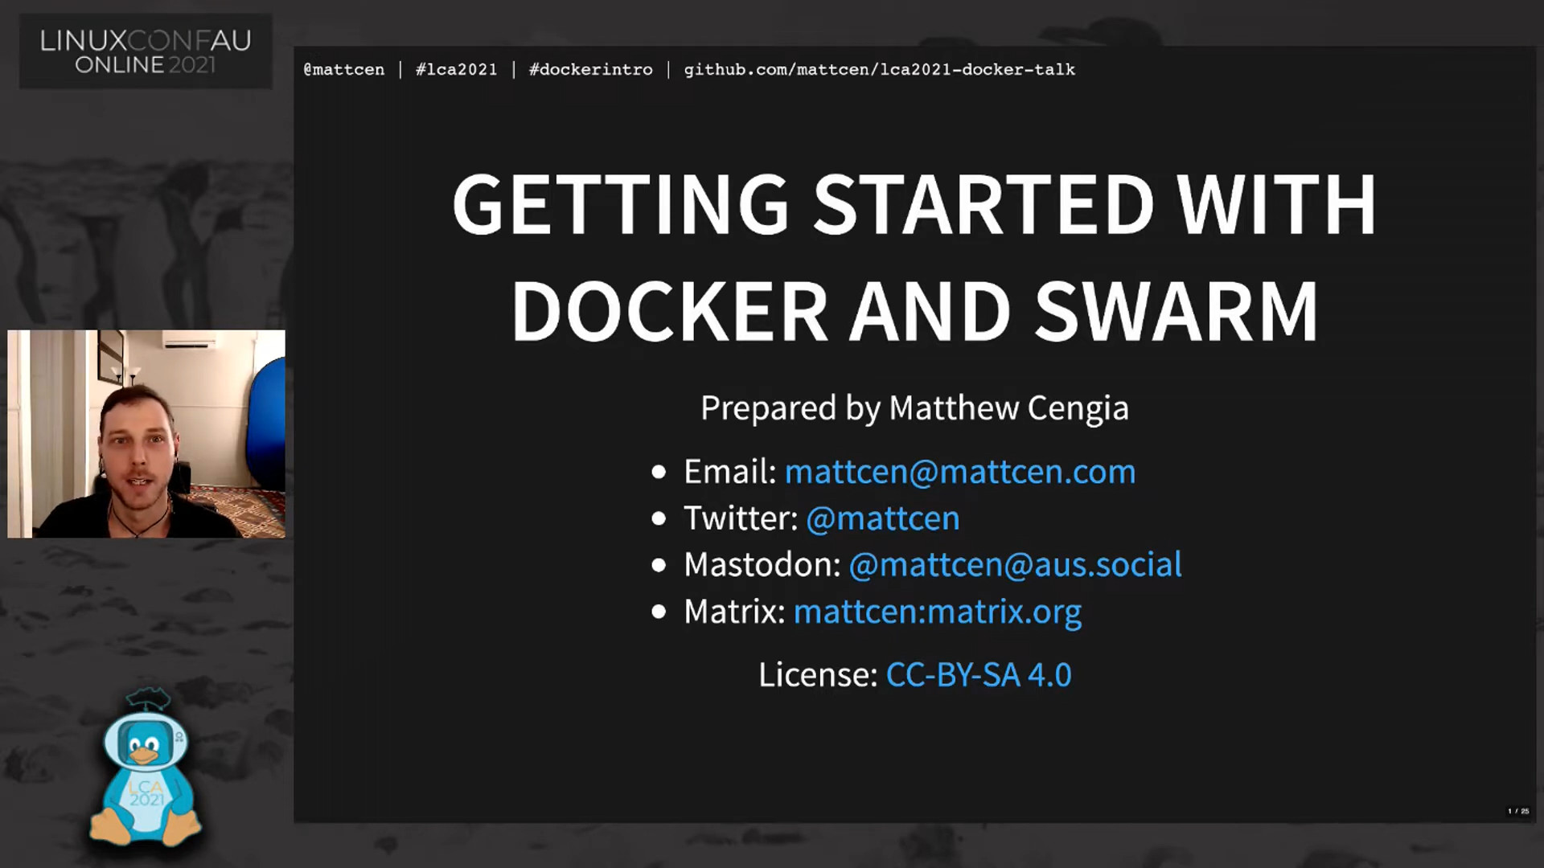Open the github.com/mattcen/lca2021-docker-talk repository link
This screenshot has height=868, width=1544.
coord(879,70)
